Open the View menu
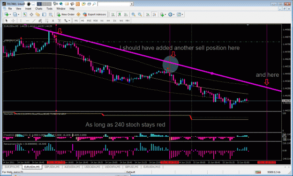This screenshot has width=293, height=176. point(18,8)
